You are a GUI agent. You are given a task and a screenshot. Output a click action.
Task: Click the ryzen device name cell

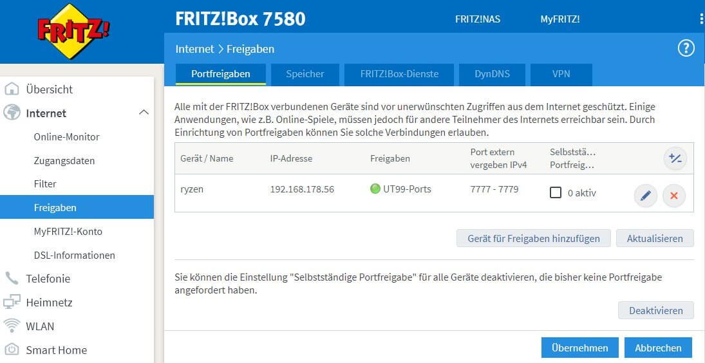point(192,189)
